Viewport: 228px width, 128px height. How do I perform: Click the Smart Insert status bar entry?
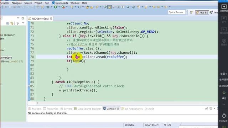click(x=151, y=125)
